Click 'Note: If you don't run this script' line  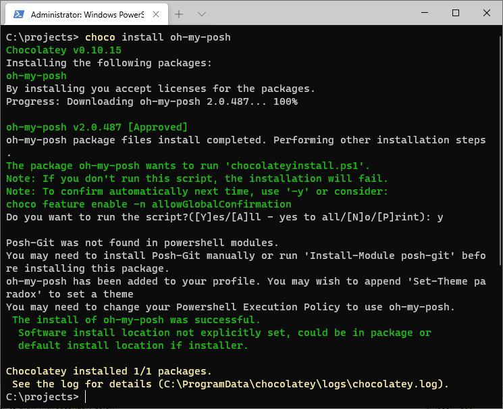tap(197, 178)
